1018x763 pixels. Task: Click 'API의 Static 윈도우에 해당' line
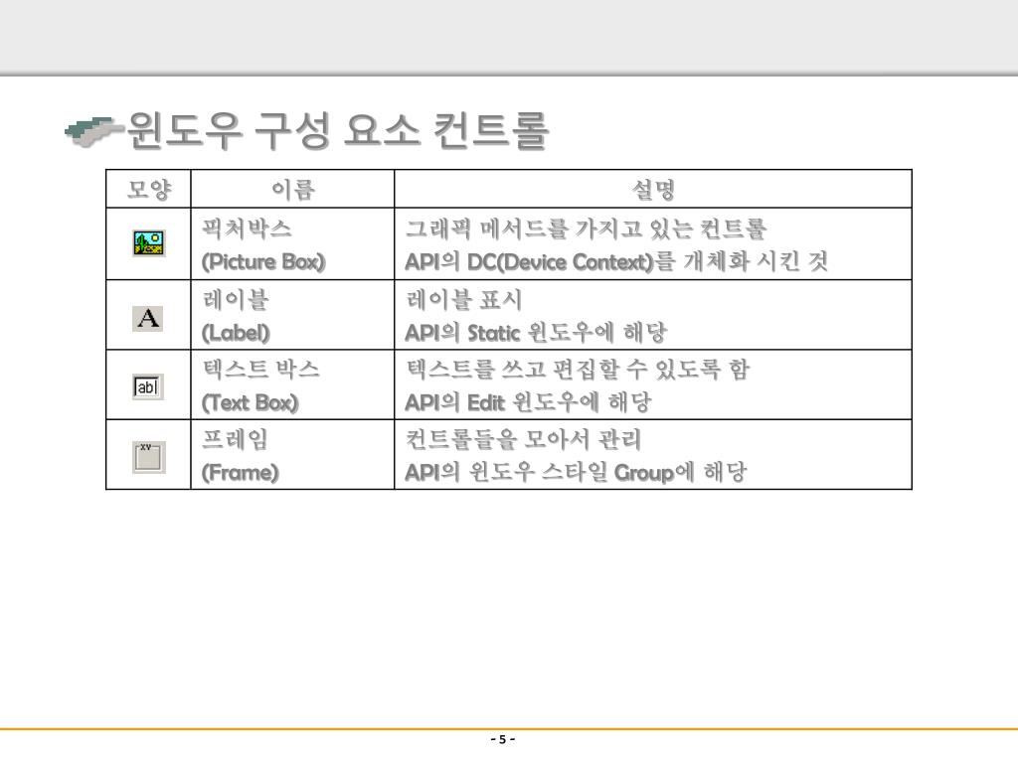coord(536,333)
